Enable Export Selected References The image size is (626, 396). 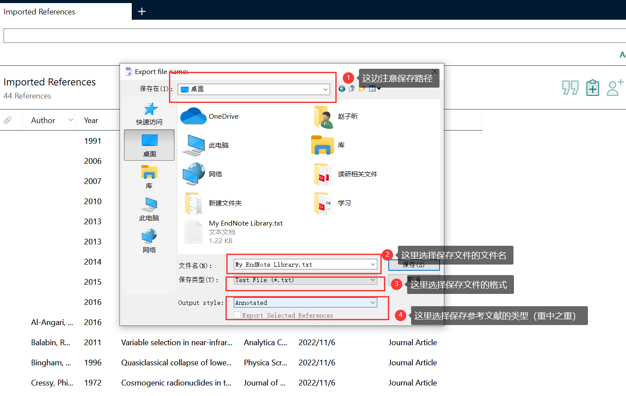coord(237,315)
